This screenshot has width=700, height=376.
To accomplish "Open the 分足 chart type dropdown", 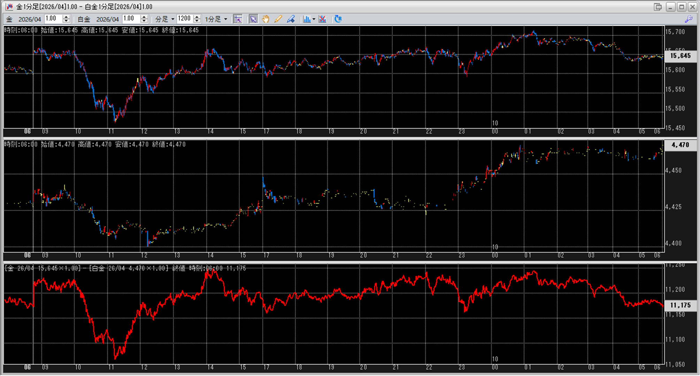I will tap(173, 19).
